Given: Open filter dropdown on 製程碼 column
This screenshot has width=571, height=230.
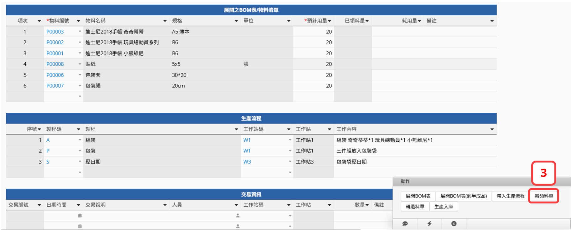Looking at the screenshot, I should click(78, 129).
